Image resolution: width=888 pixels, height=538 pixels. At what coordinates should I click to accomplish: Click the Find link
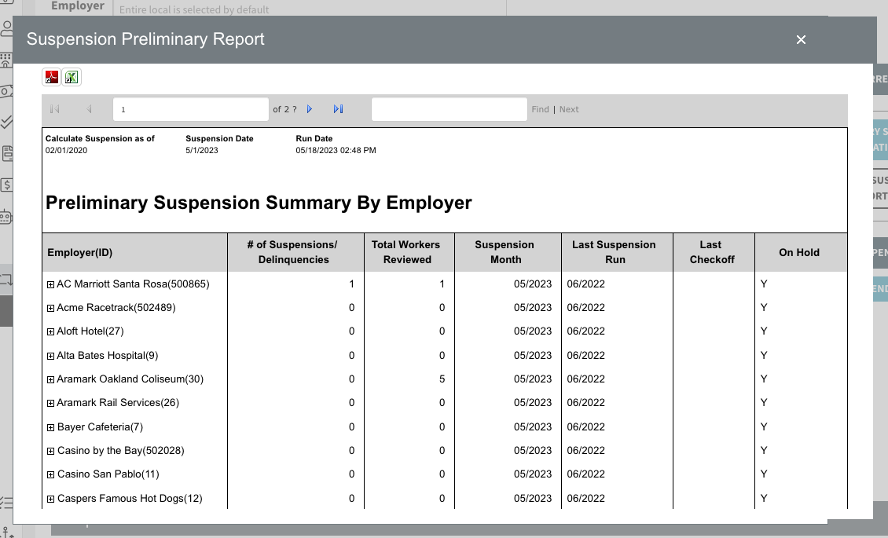click(541, 109)
